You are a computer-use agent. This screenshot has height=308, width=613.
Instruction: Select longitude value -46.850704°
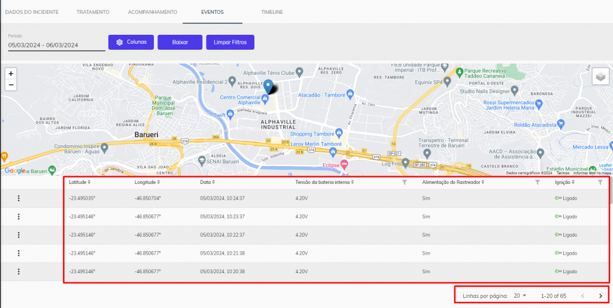148,198
